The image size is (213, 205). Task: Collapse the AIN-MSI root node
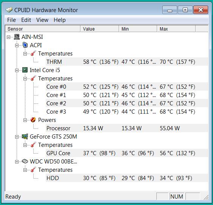click(8, 37)
